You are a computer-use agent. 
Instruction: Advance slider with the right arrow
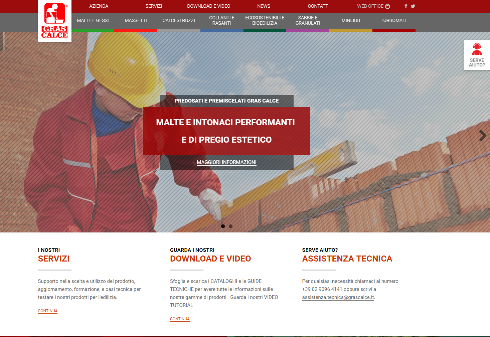[482, 136]
